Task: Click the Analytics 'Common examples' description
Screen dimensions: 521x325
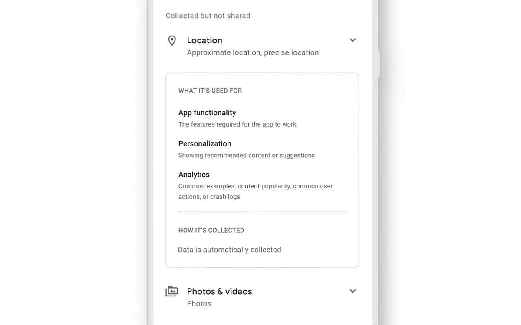Action: 255,191
